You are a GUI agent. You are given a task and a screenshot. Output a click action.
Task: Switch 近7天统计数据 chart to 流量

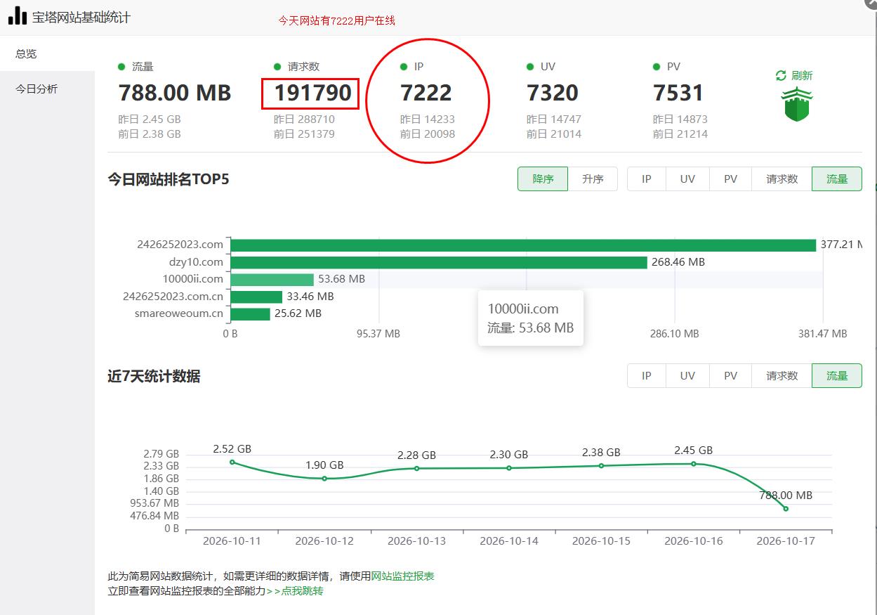837,376
